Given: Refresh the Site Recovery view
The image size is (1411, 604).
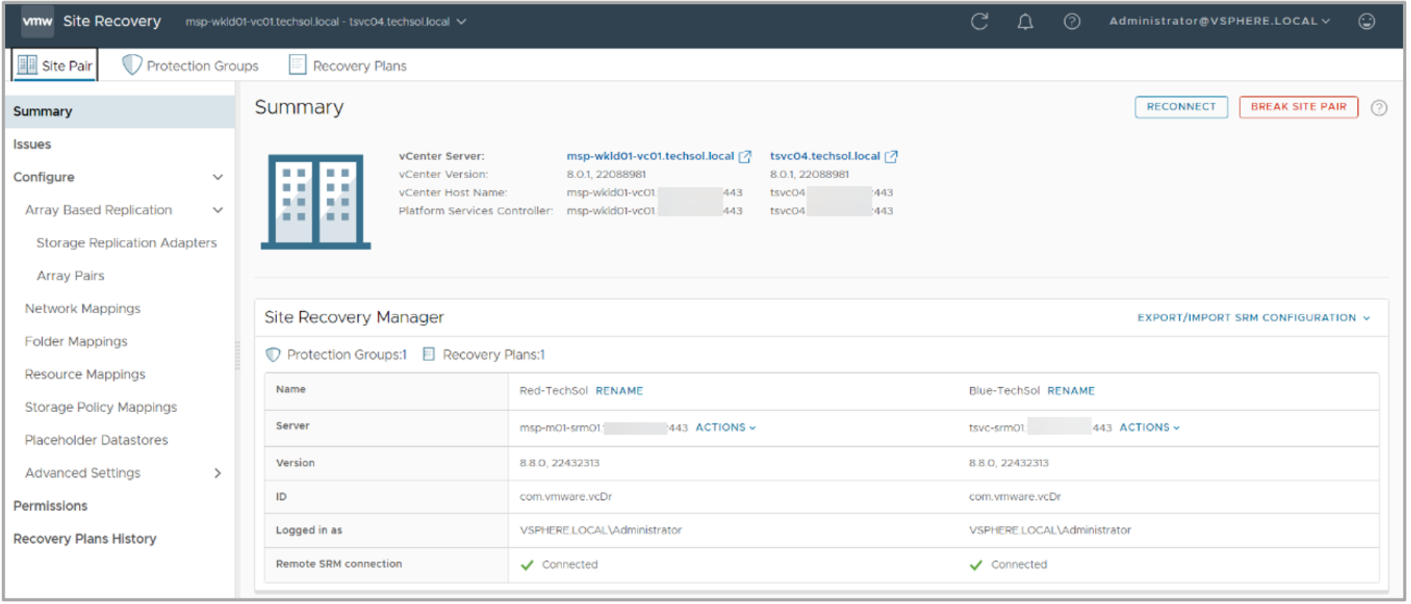Looking at the screenshot, I should [980, 21].
